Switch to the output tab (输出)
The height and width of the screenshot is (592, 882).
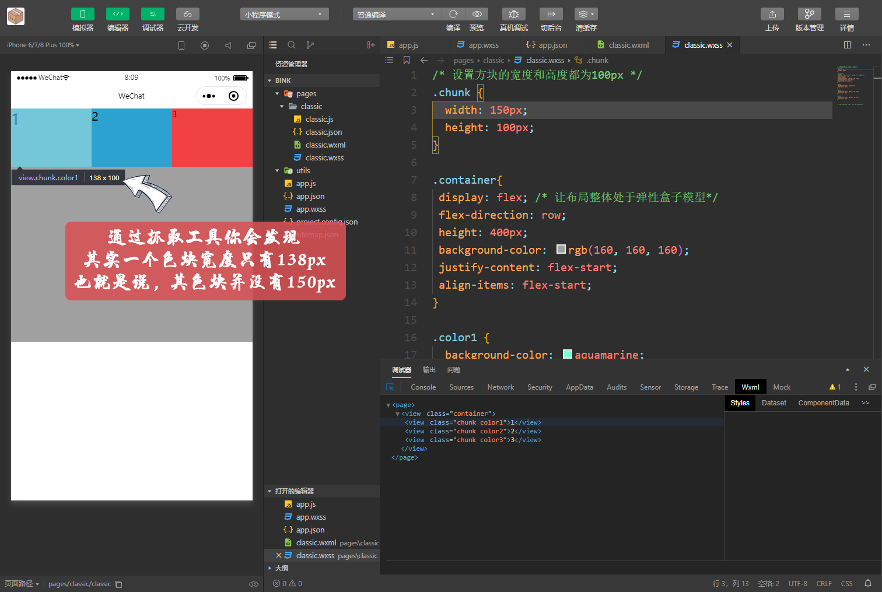coord(429,370)
